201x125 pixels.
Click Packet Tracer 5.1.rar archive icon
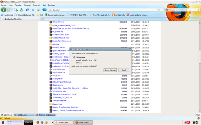point(51,35)
